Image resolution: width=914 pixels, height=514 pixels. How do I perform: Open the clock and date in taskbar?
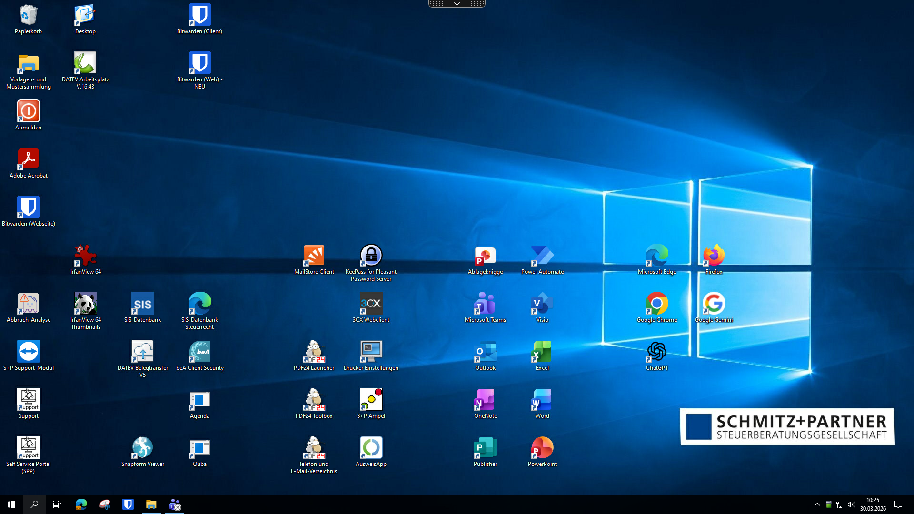(873, 504)
